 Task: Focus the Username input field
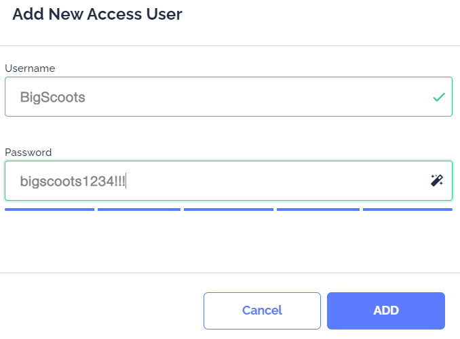point(217,97)
